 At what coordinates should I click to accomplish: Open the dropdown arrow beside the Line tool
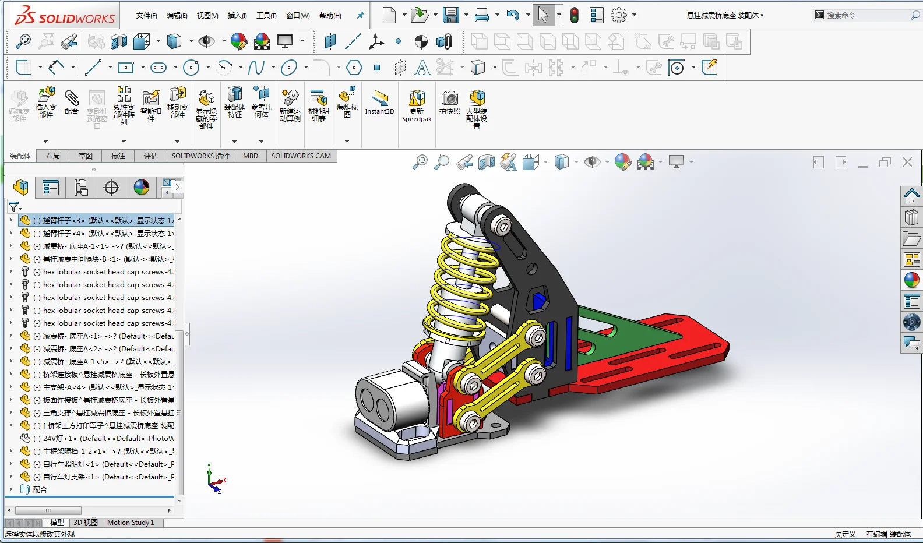pos(110,68)
